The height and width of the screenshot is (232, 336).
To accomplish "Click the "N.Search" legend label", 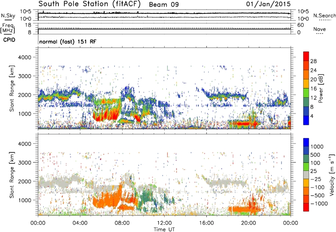I will (x=324, y=15).
